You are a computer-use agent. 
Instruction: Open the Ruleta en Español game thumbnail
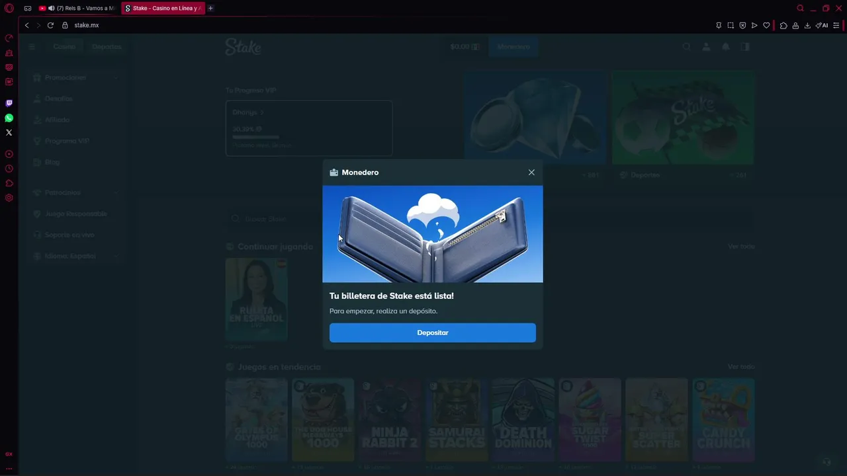[x=256, y=299]
